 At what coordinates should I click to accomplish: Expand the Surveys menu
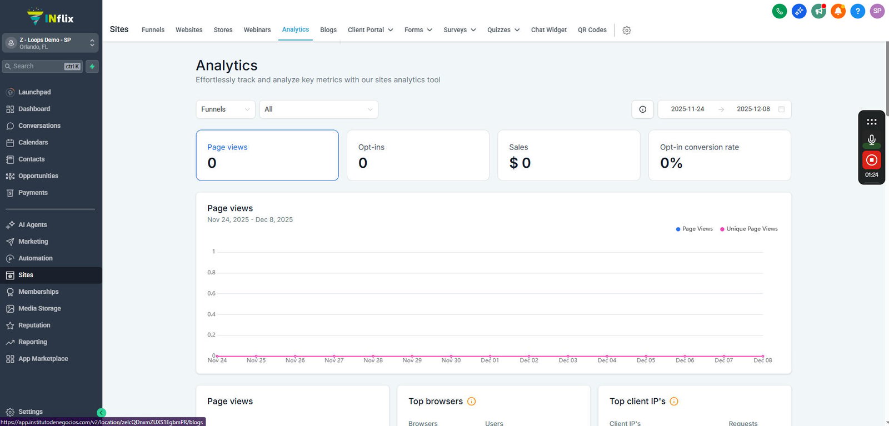tap(460, 30)
